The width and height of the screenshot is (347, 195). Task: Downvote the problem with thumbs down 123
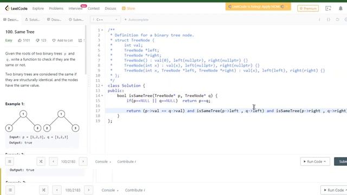(41, 41)
